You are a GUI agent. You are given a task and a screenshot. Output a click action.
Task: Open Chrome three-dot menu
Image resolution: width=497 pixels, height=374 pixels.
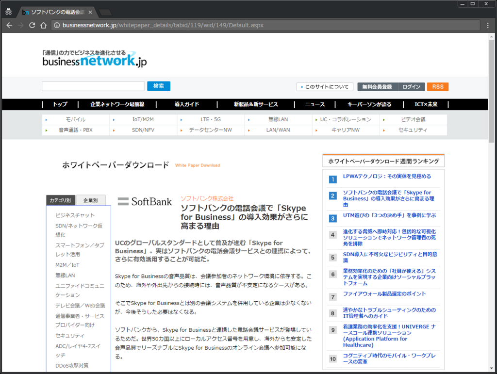click(488, 25)
